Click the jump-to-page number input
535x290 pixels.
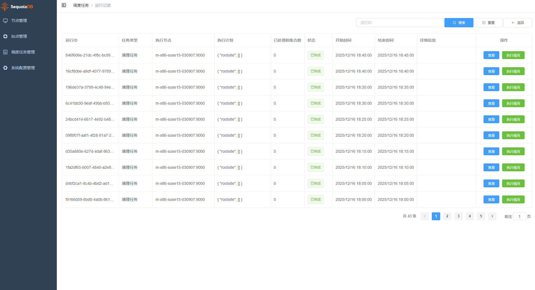520,216
